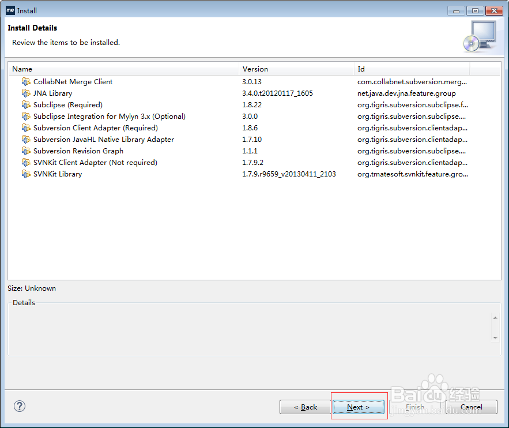This screenshot has width=509, height=428.
Task: Click the Subclipse (Required) feature icon
Action: [x=26, y=105]
